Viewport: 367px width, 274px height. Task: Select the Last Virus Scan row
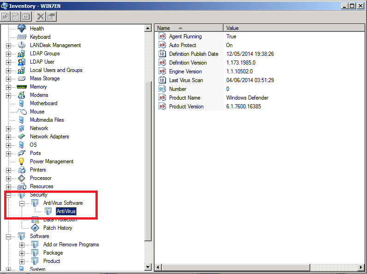(x=186, y=80)
